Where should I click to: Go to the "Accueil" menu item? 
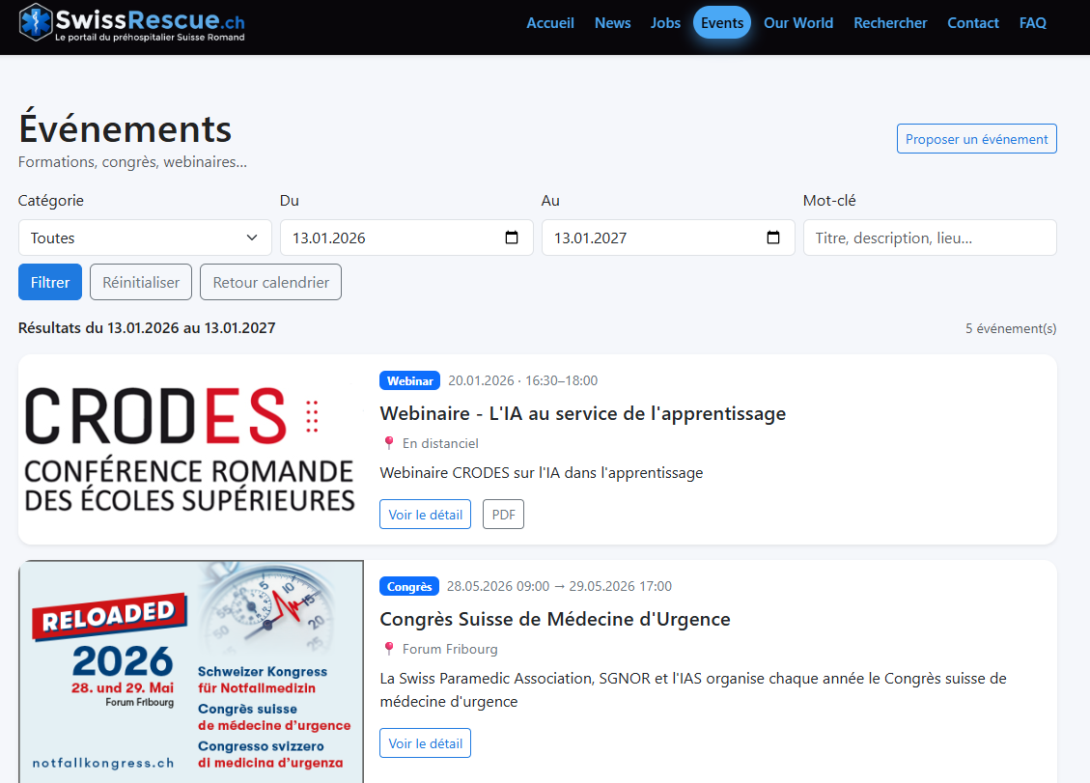click(550, 22)
